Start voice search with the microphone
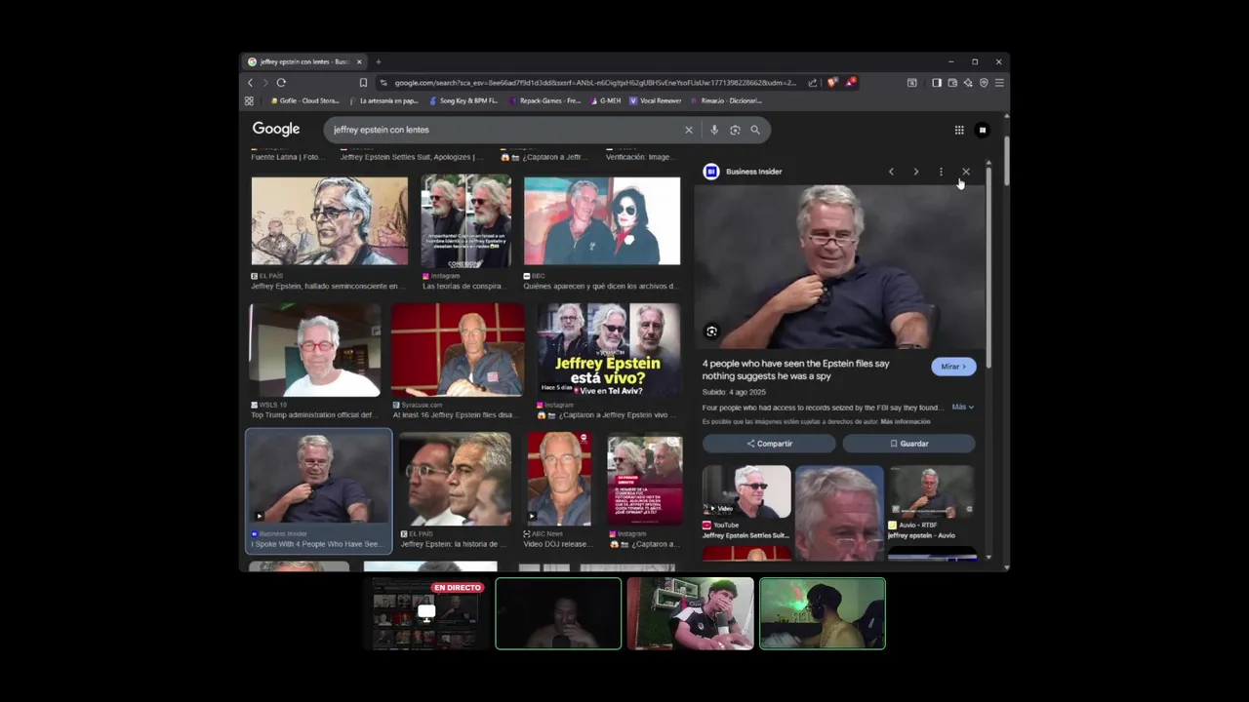The image size is (1249, 702). tap(714, 130)
